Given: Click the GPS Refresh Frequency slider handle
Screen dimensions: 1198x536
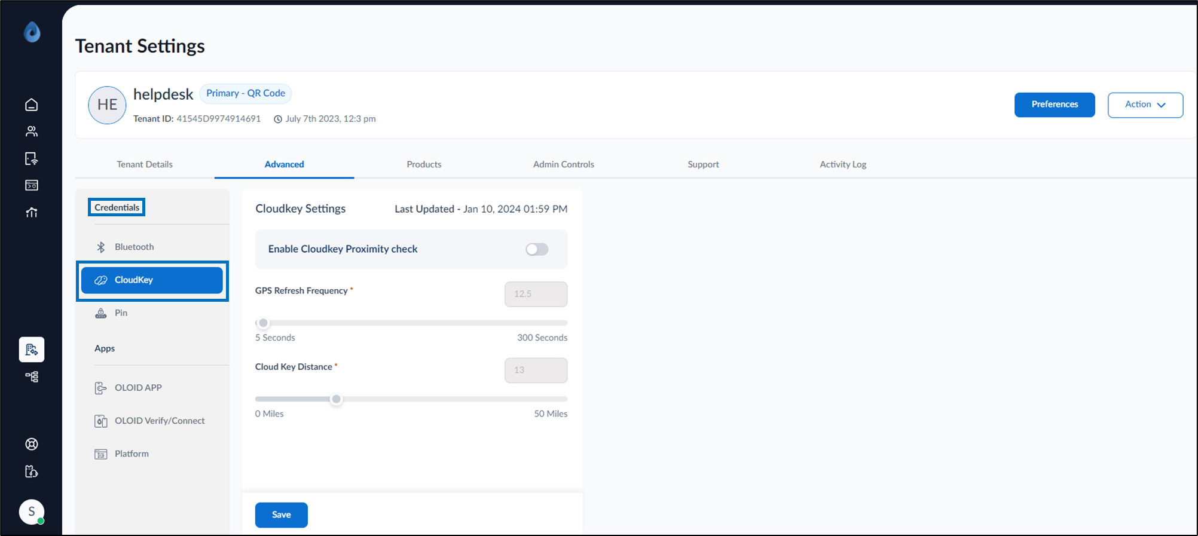Looking at the screenshot, I should click(263, 323).
